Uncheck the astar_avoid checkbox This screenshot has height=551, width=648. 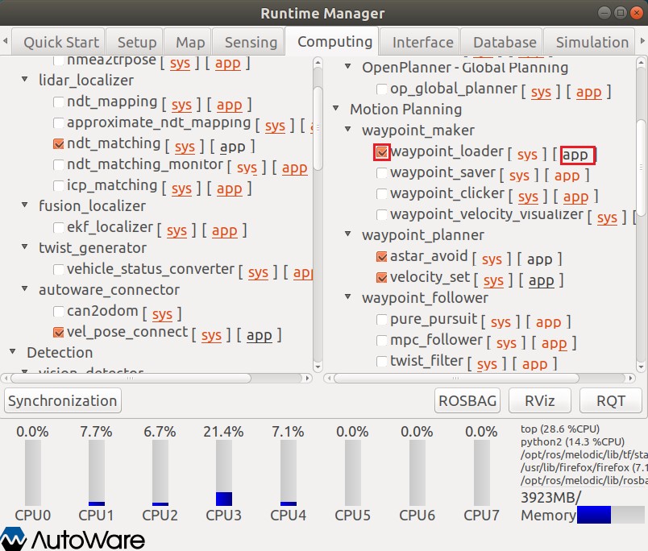pos(382,257)
